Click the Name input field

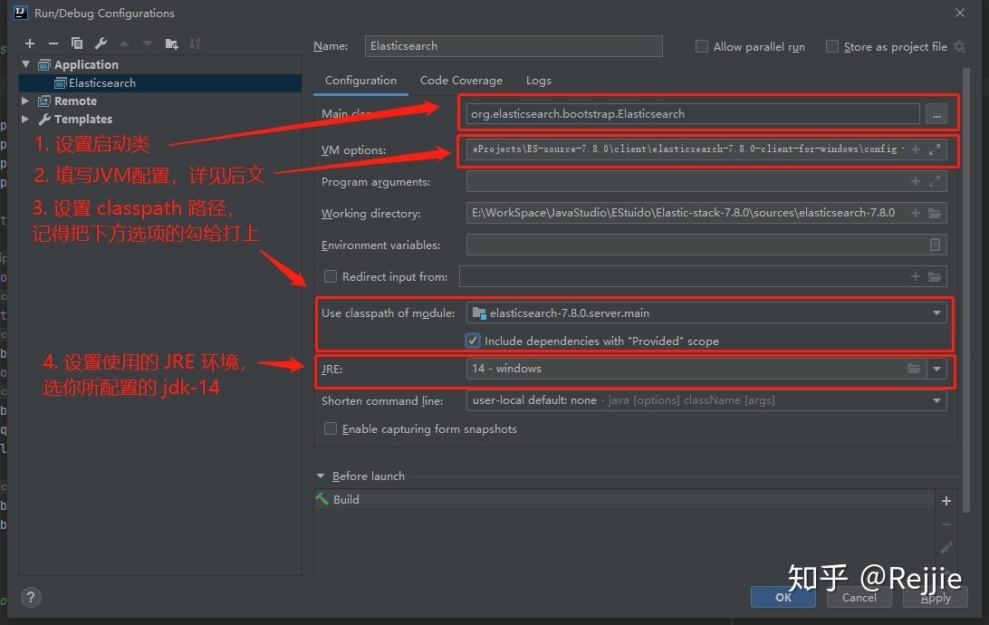click(514, 46)
